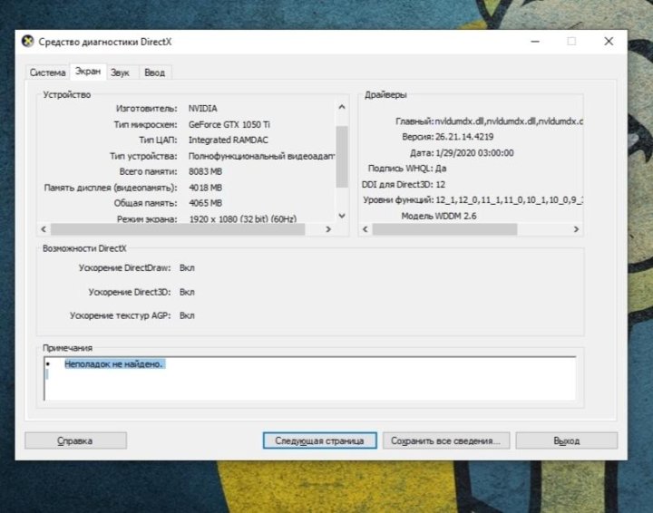Image resolution: width=653 pixels, height=513 pixels.
Task: Open help with the Справка button
Action: (x=75, y=440)
